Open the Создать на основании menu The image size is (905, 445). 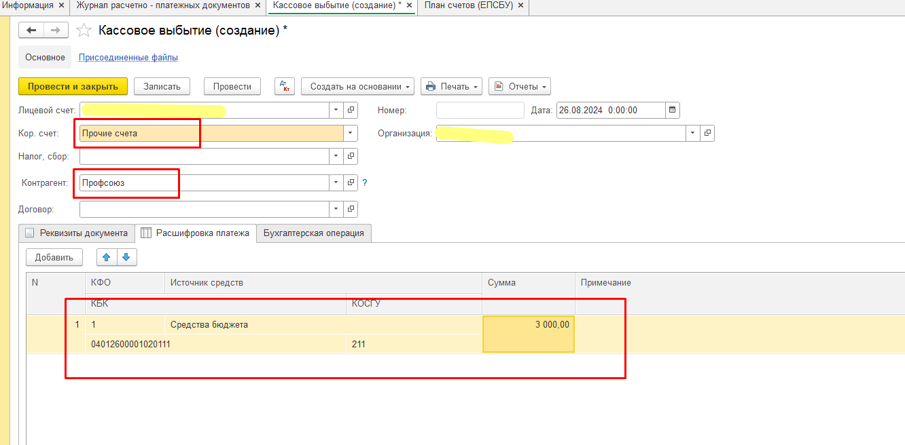(x=357, y=86)
